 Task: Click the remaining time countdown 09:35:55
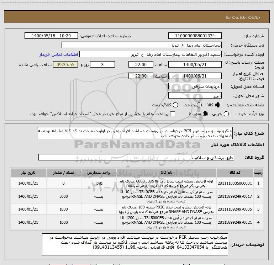click(65, 64)
